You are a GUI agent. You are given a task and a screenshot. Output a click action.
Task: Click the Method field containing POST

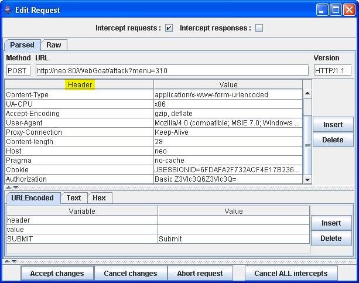(18, 70)
